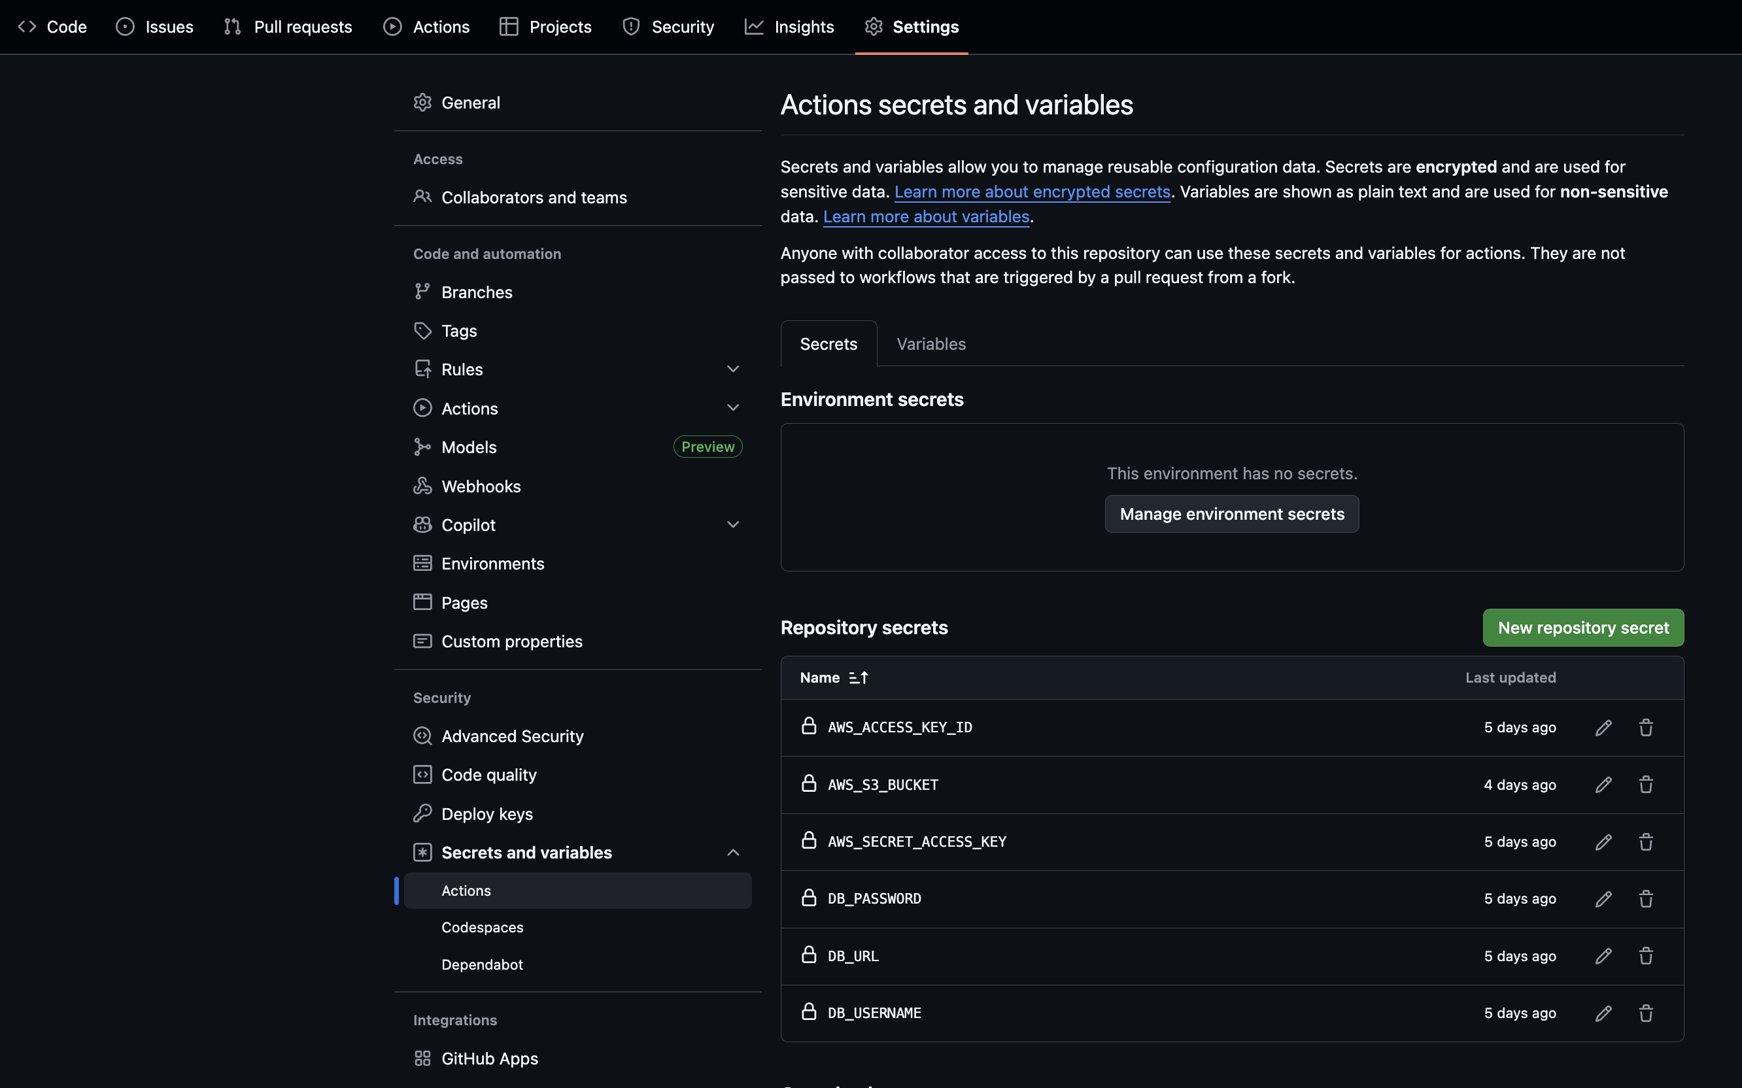Click trash icon for DB_USERNAME secret
This screenshot has height=1088, width=1742.
click(x=1646, y=1013)
